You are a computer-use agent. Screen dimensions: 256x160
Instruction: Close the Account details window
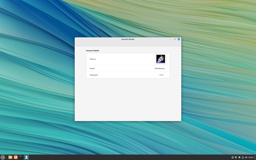pos(179,39)
